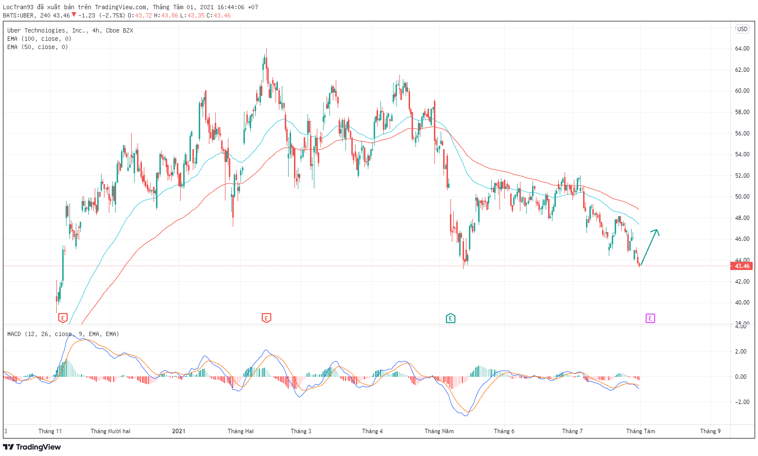Image resolution: width=758 pixels, height=456 pixels.
Task: Click the Tháng 9 time axis label
Action: tap(710, 431)
